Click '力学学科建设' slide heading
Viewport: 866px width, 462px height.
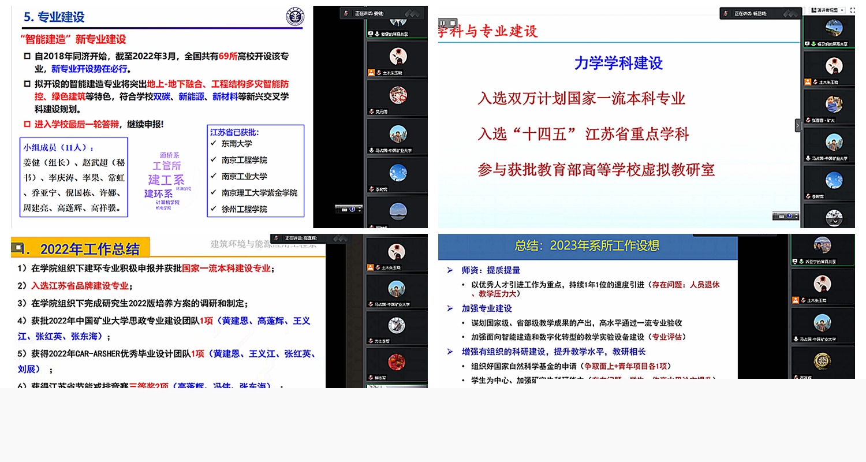click(x=618, y=62)
